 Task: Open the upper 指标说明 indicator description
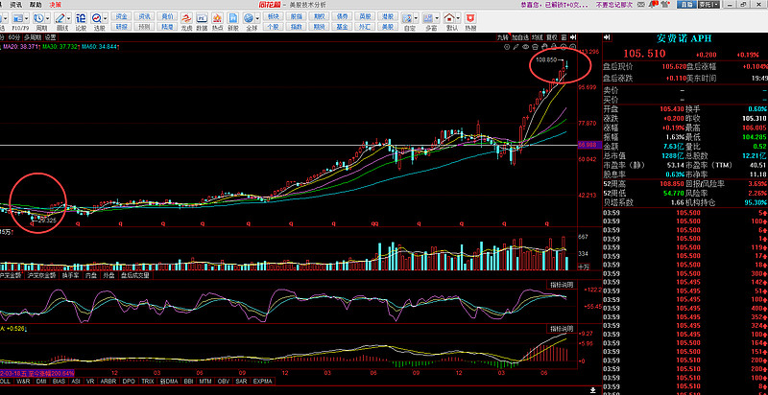(561, 285)
